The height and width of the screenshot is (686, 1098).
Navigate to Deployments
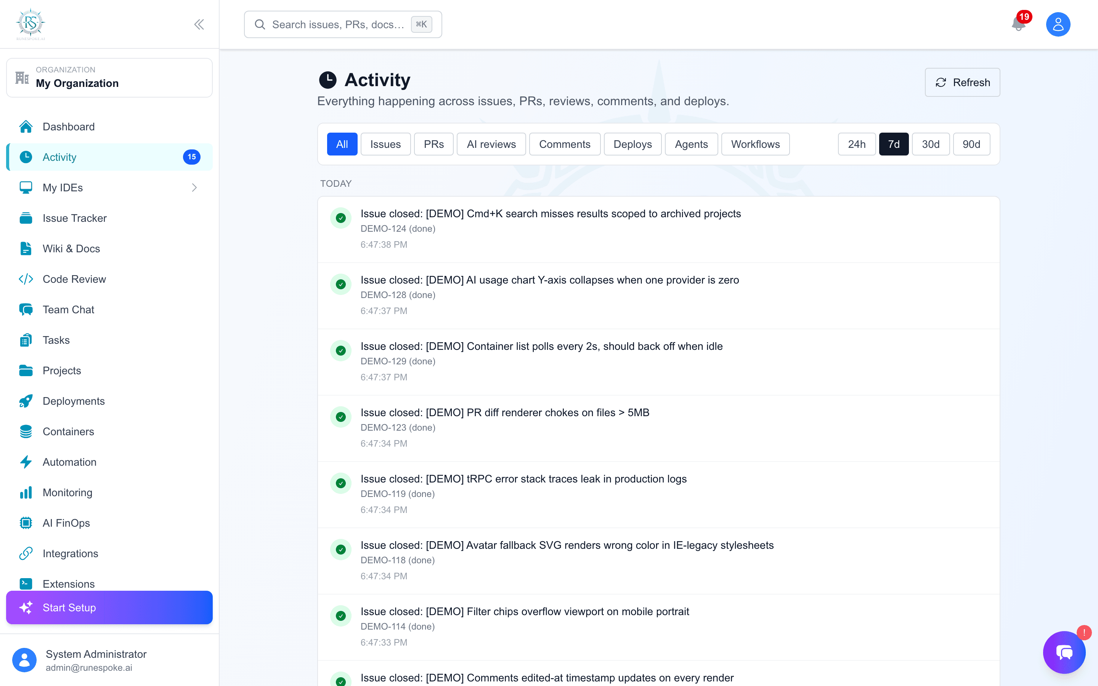pos(109,401)
